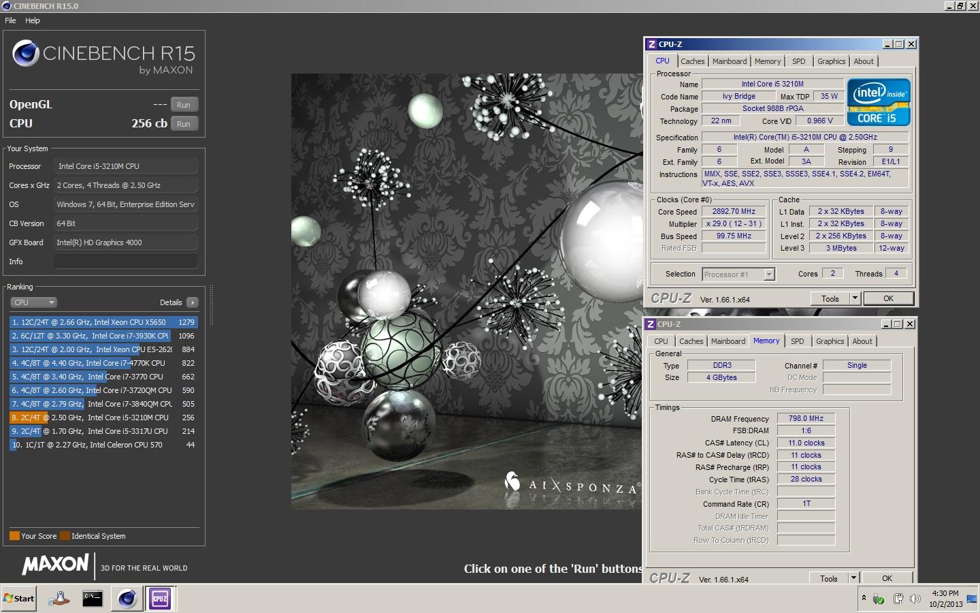Show hidden system tray icons
Screen dimensions: 980x613
click(864, 598)
